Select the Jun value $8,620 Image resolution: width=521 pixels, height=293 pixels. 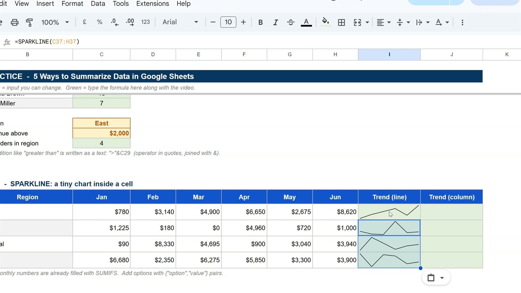tap(335, 212)
